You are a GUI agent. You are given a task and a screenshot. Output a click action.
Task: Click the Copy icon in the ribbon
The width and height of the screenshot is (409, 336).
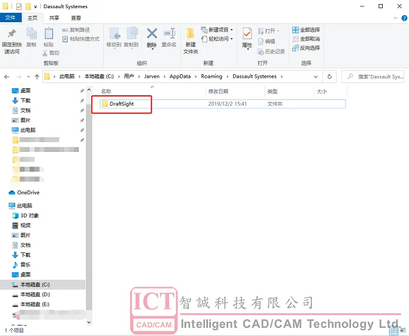click(x=32, y=33)
